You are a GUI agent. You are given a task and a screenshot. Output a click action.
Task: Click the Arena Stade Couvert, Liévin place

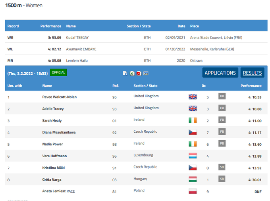tap(216, 38)
